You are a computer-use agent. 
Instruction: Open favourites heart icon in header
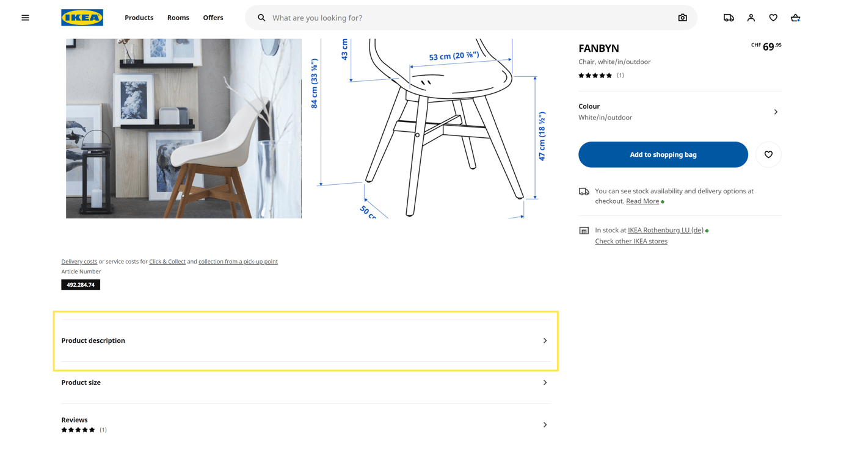tap(773, 18)
